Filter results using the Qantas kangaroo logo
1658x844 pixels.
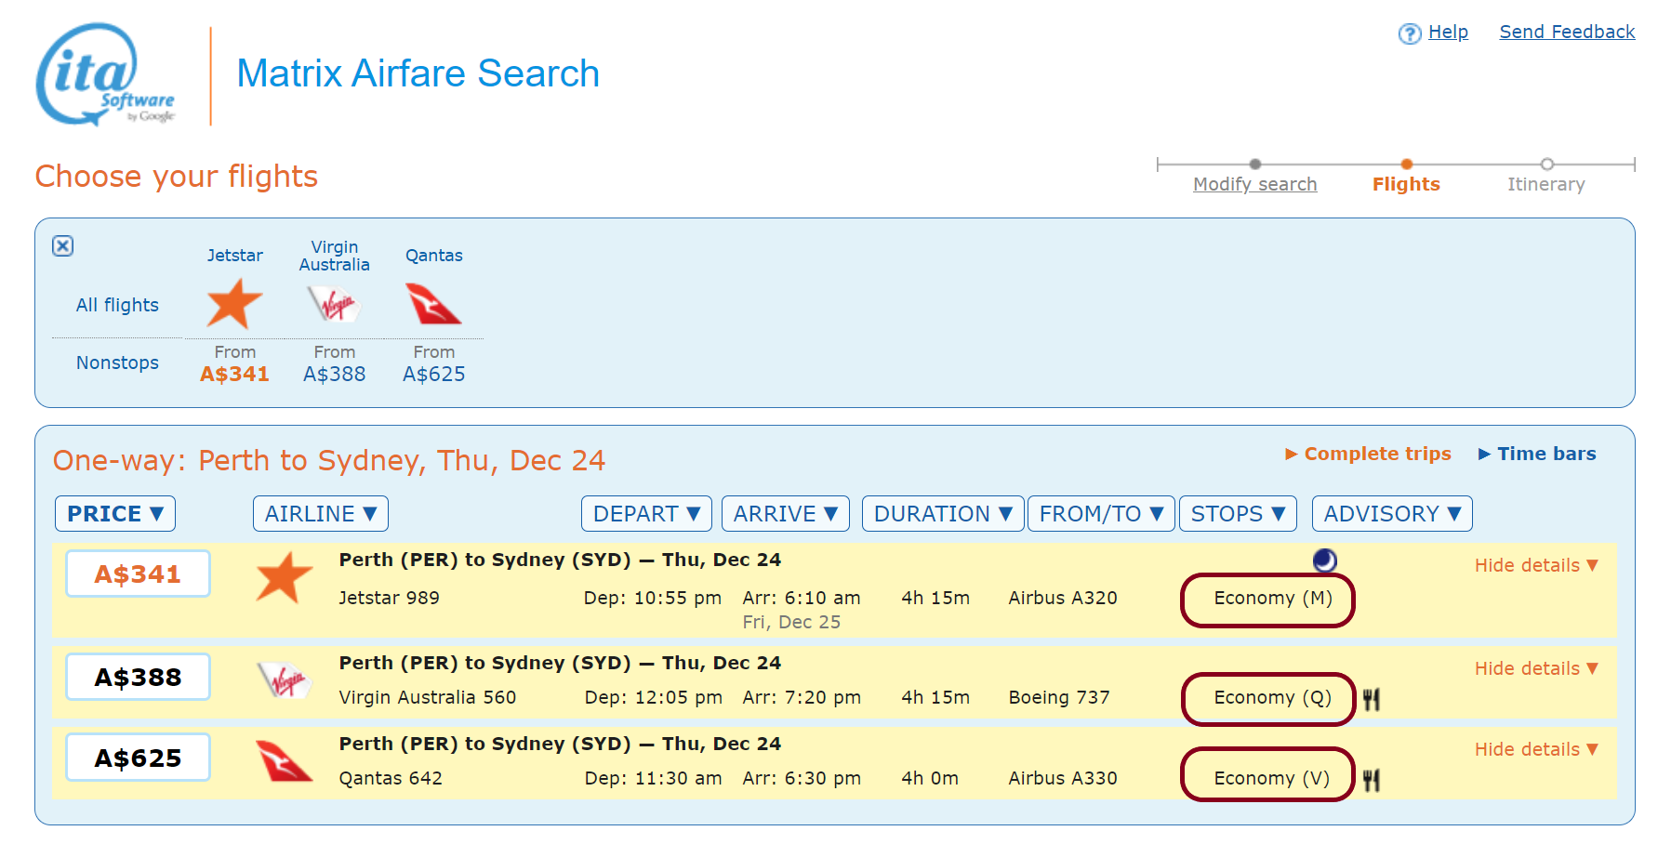(433, 304)
